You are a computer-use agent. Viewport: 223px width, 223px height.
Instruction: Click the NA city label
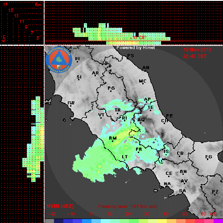point(167,184)
